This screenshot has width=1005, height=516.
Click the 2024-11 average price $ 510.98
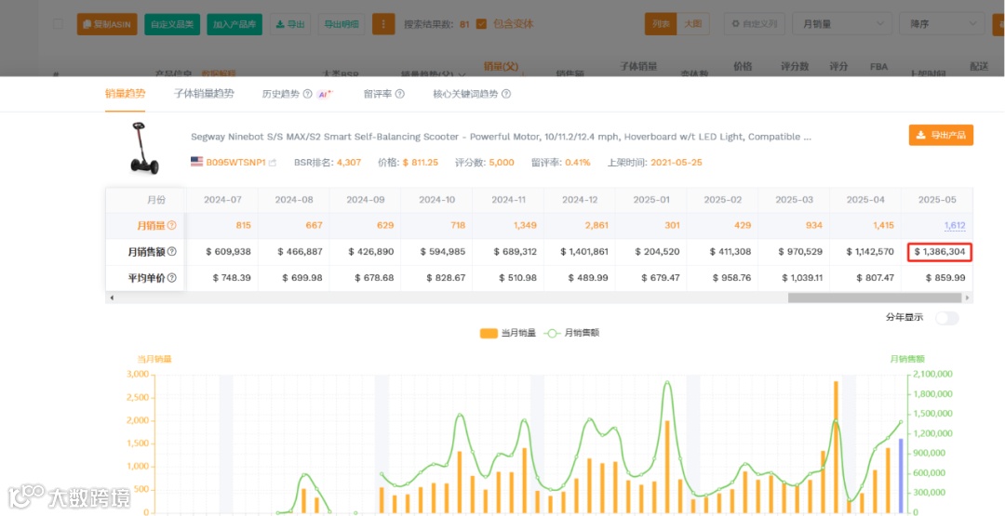pyautogui.click(x=516, y=278)
